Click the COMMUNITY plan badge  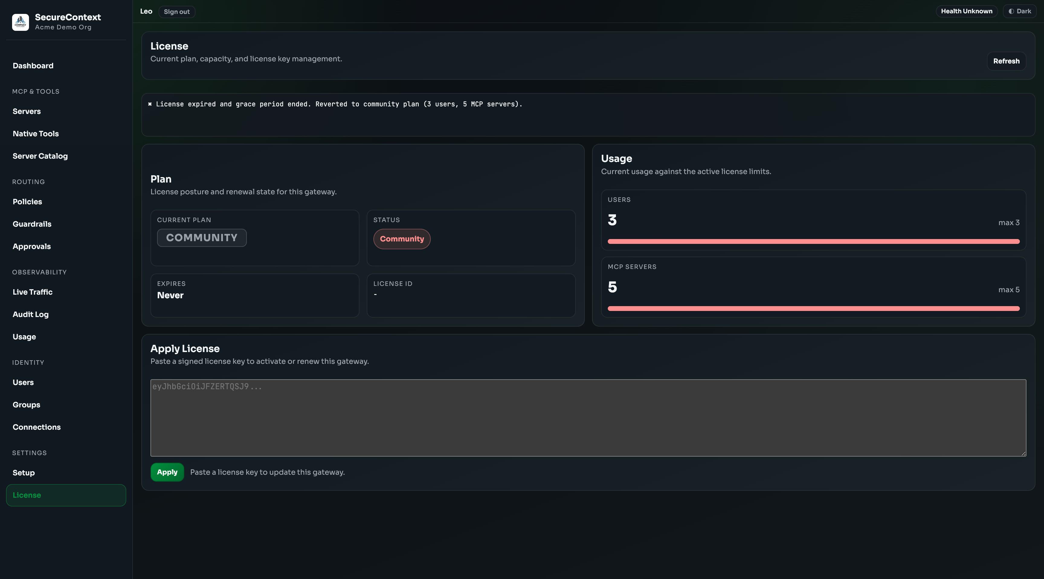coord(201,238)
